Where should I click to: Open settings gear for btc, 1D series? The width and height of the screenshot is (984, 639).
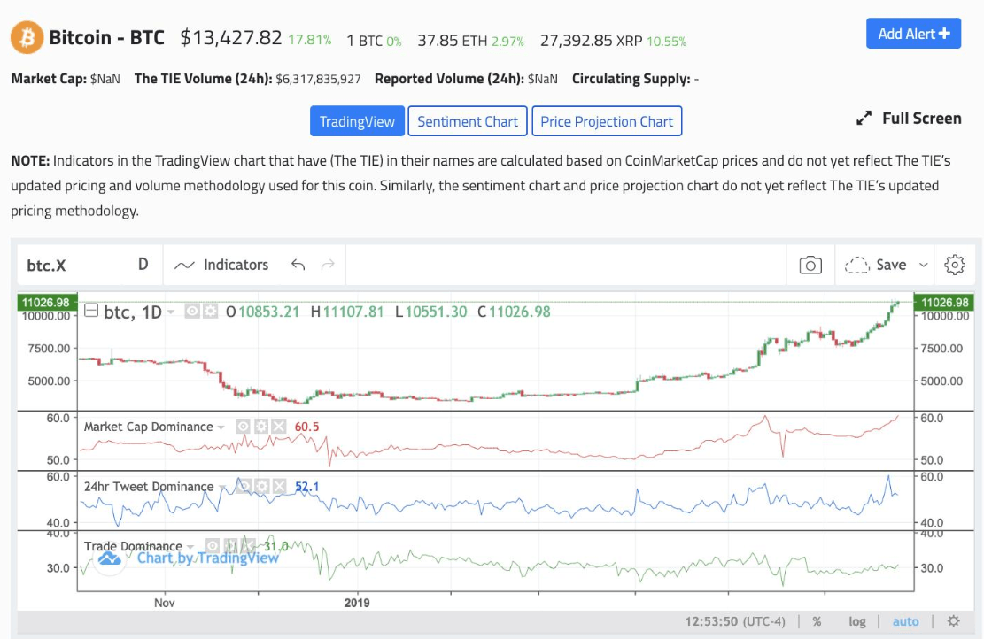click(x=210, y=311)
